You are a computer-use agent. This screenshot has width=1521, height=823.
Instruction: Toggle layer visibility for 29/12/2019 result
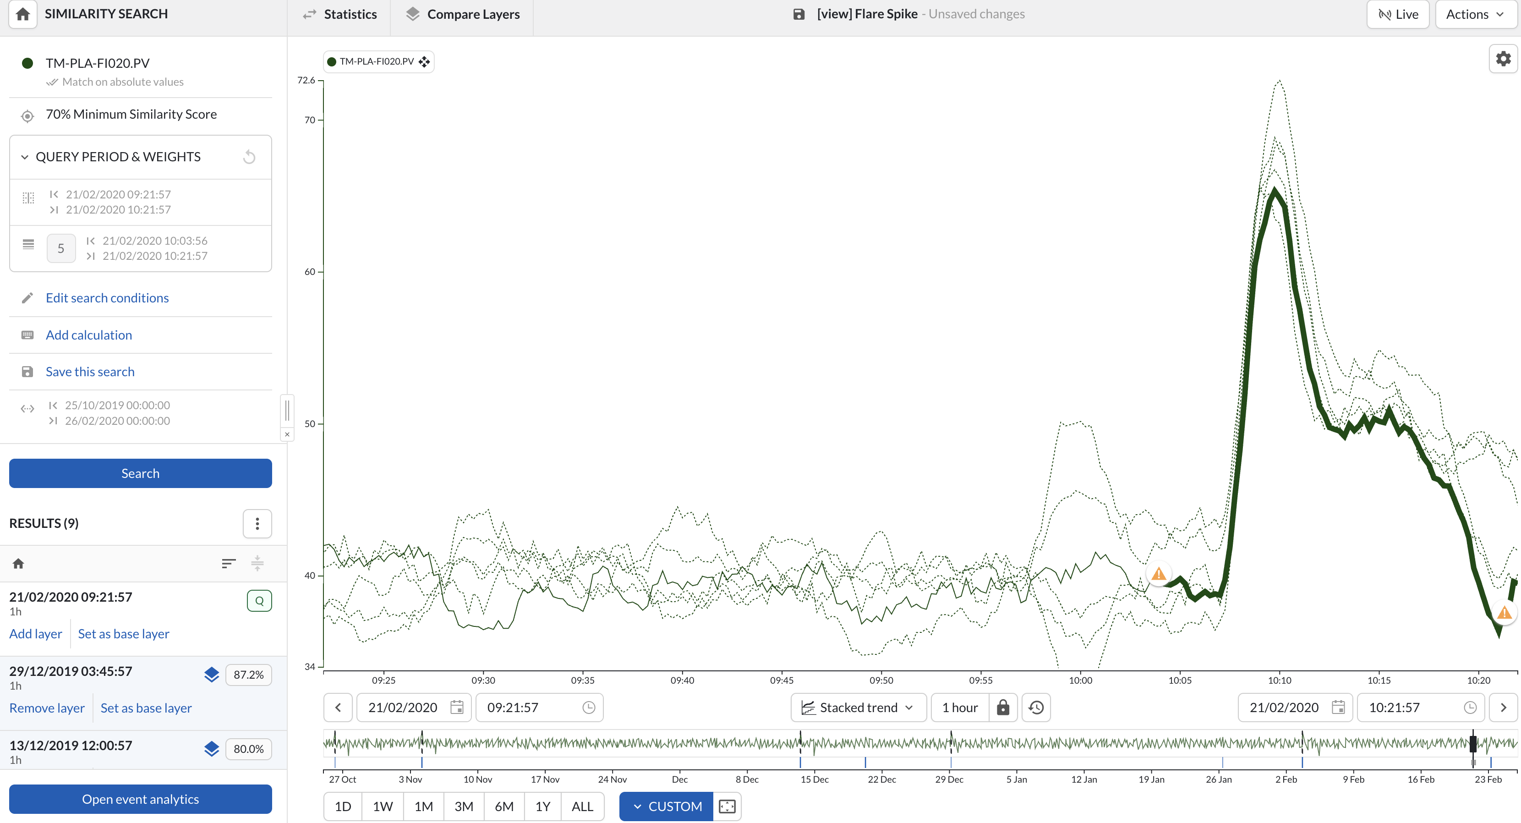[x=211, y=675]
